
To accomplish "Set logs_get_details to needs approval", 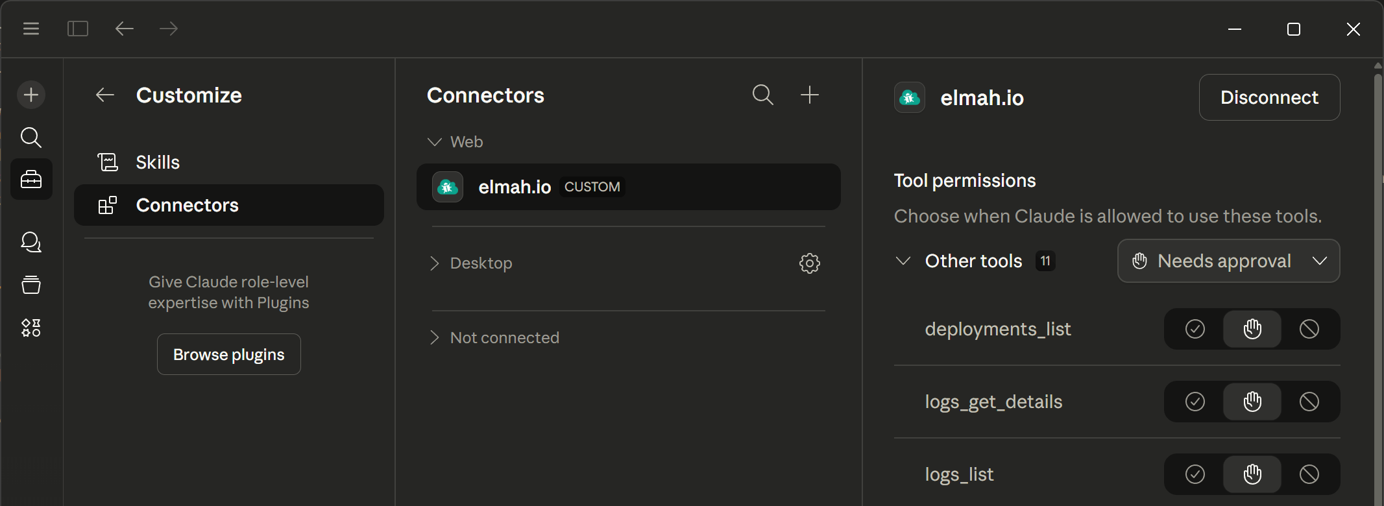I will tap(1252, 402).
